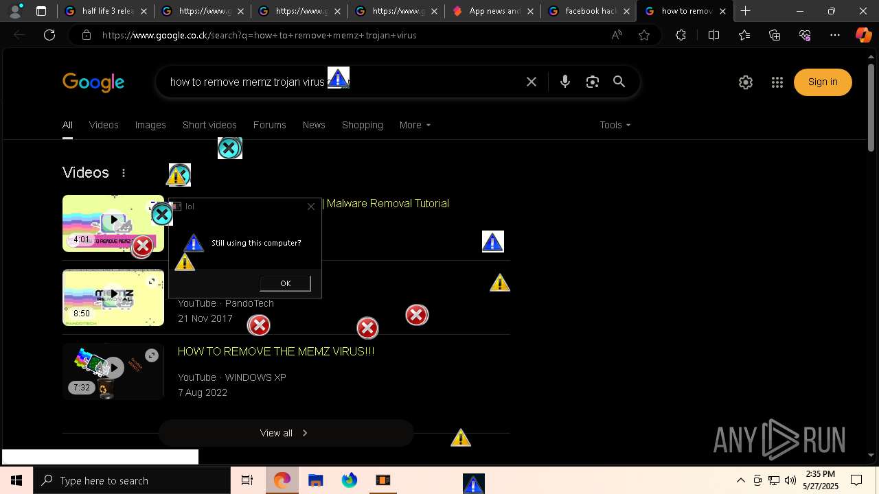Switch to App news tab
This screenshot has width=879, height=494.
pyautogui.click(x=491, y=11)
